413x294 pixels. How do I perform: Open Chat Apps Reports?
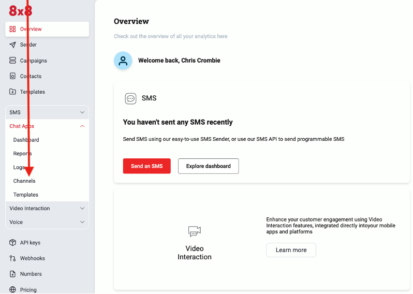coord(22,154)
